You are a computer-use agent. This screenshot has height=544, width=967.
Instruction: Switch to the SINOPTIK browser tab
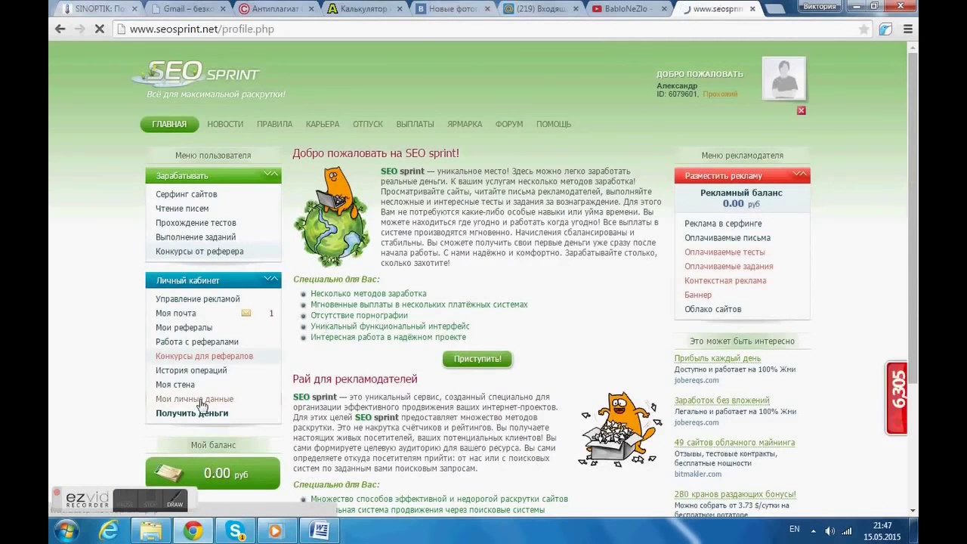[x=98, y=9]
